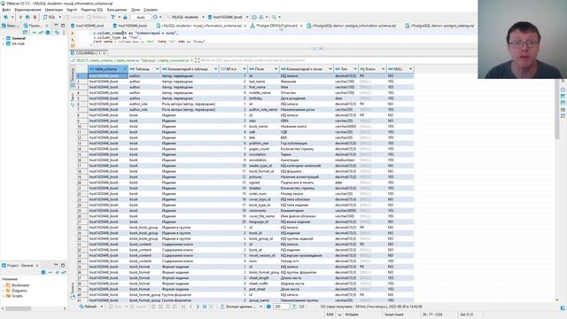This screenshot has width=567, height=319.
Task: Expand the SA-club tree node
Action: [4, 43]
